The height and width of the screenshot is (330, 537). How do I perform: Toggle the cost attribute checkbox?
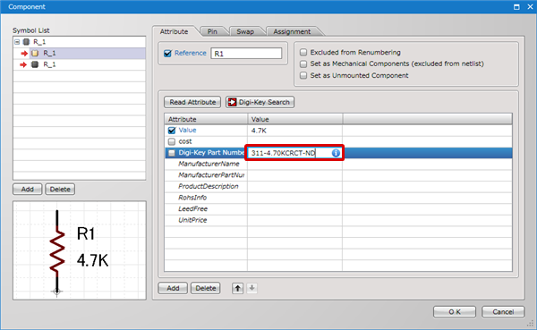click(x=172, y=141)
